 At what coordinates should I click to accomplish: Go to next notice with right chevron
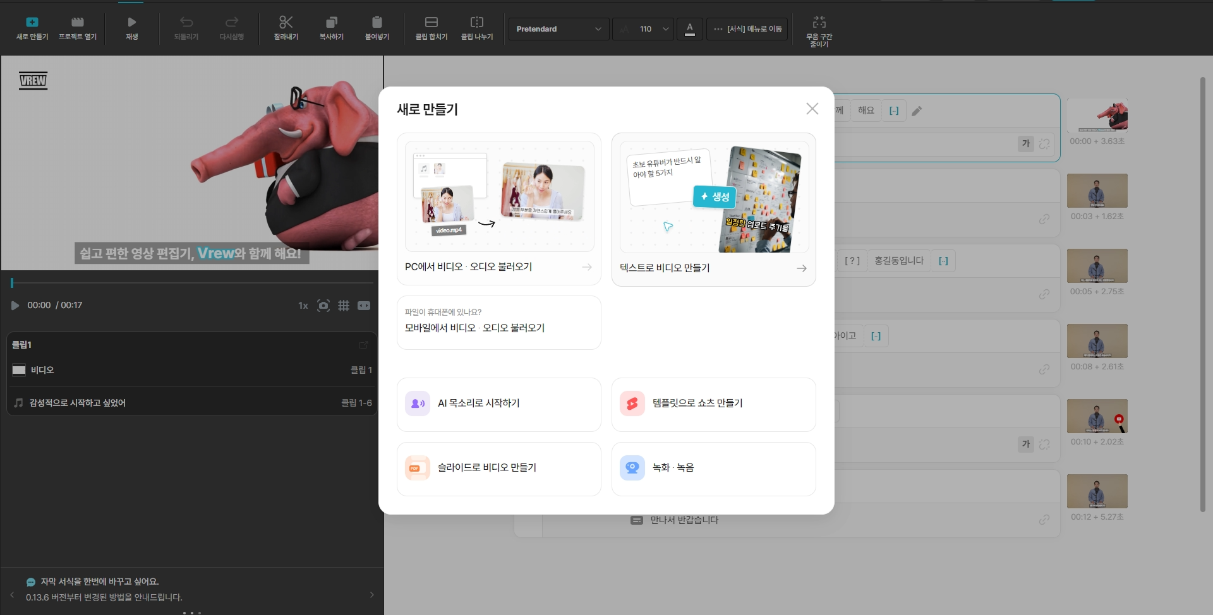point(371,595)
